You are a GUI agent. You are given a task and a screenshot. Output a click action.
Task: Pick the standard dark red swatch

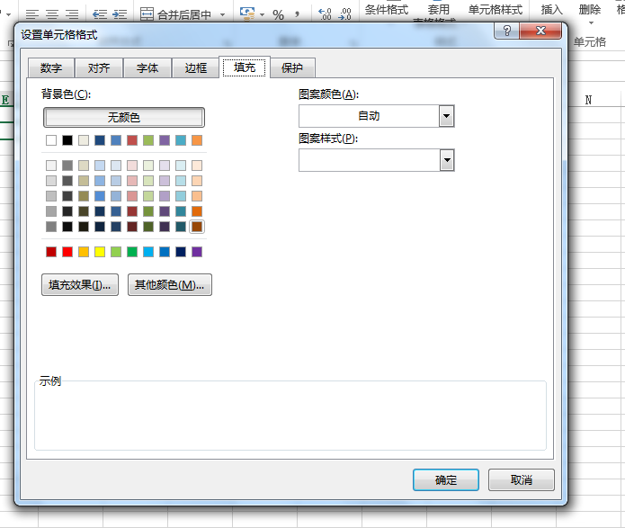(x=51, y=252)
